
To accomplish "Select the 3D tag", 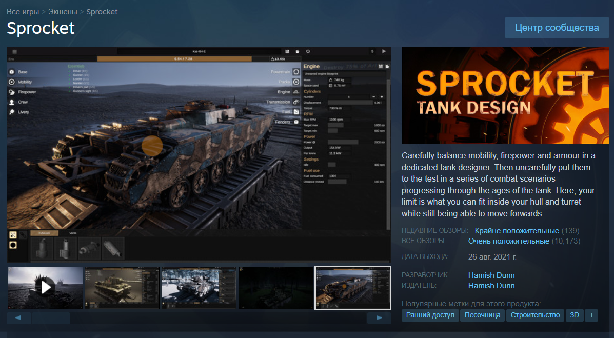I will 575,315.
